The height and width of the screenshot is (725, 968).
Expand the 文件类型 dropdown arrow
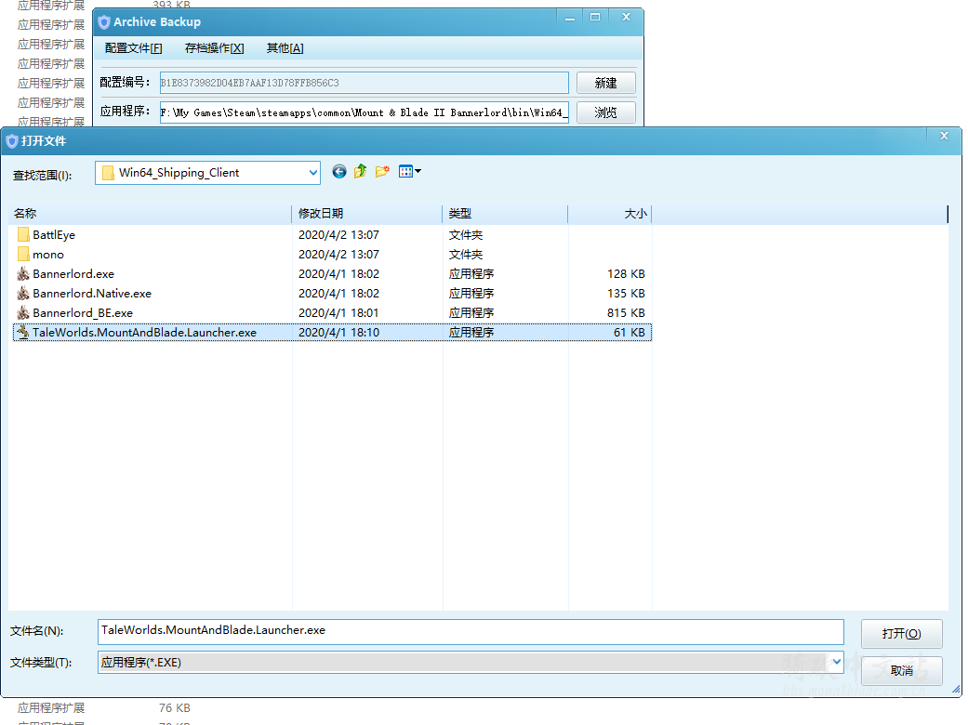coord(837,662)
